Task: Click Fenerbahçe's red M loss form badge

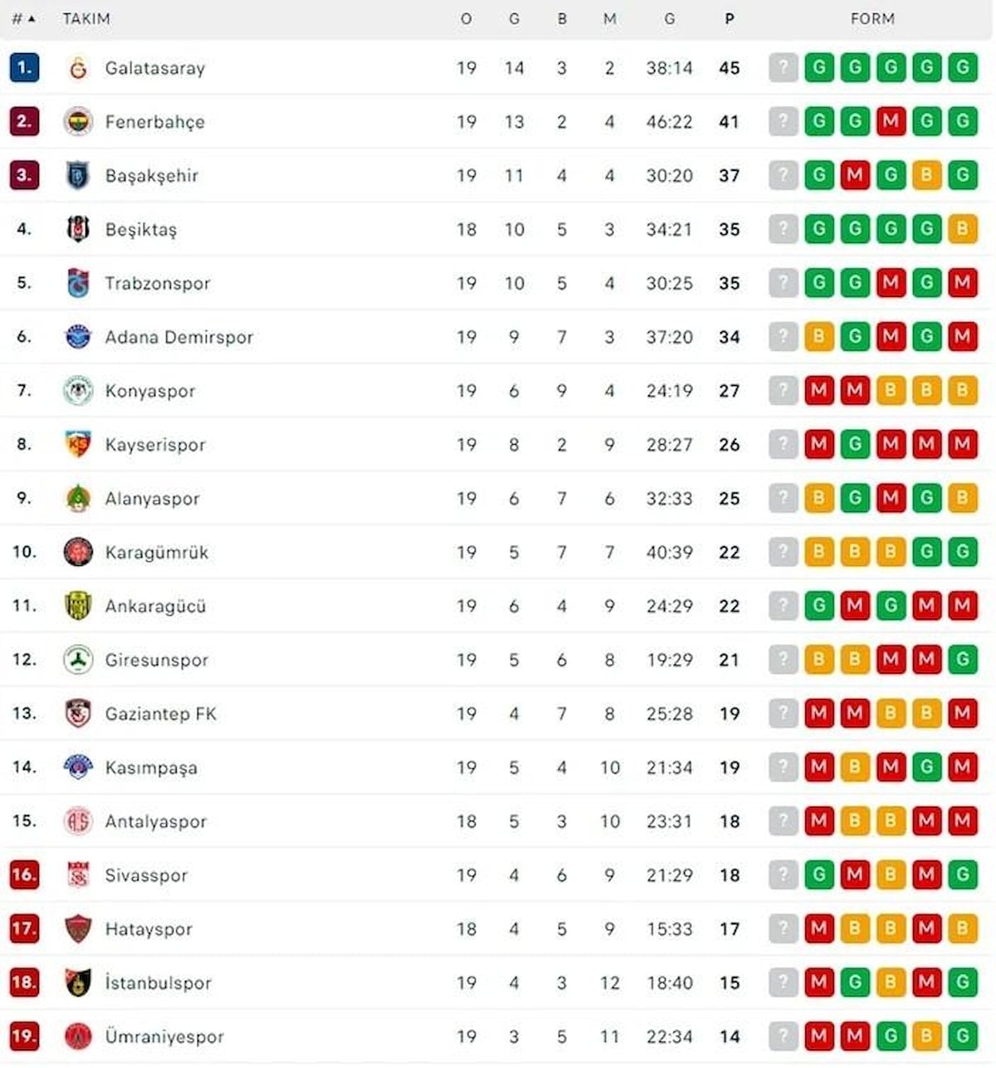Action: coord(891,122)
